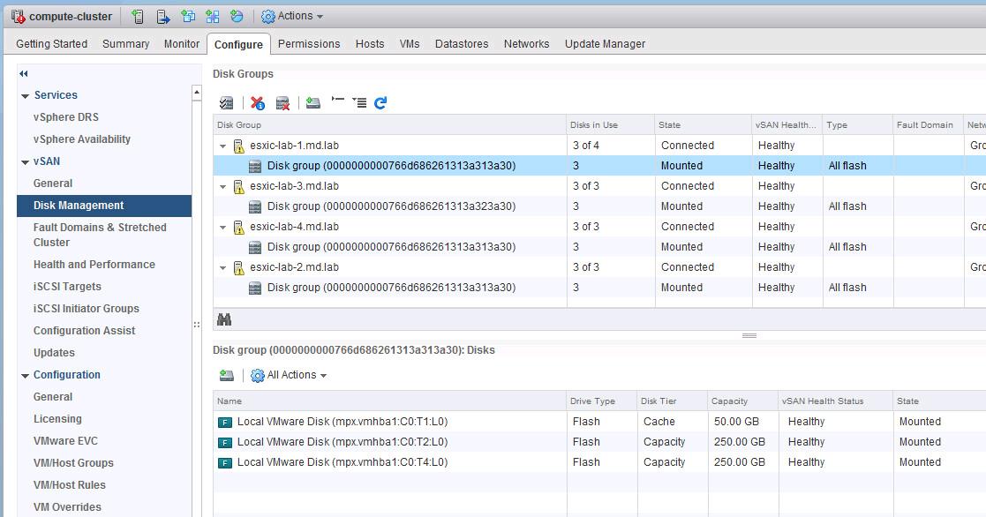Click the warning host icon for esxic-lab-4.md.lab
The width and height of the screenshot is (986, 517).
click(x=239, y=227)
